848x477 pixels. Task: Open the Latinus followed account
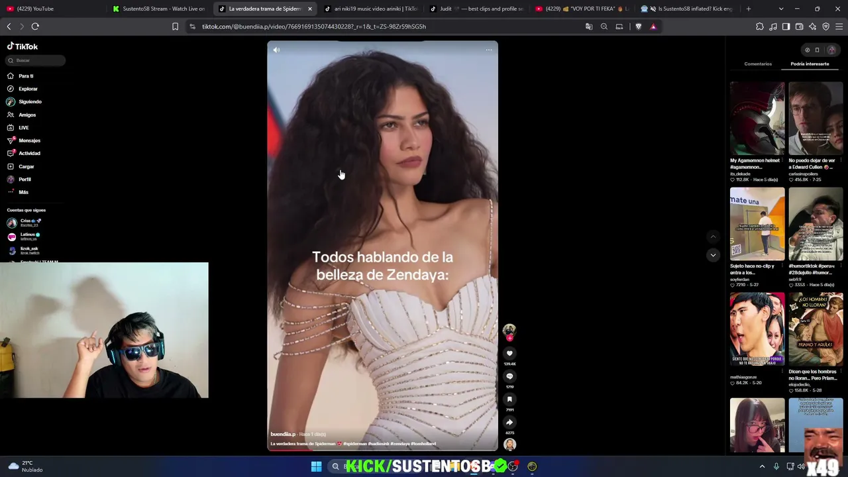(x=25, y=237)
